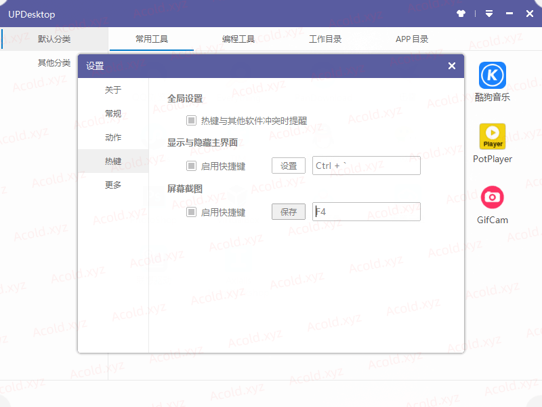Select 默认分类 category
Image resolution: width=542 pixels, height=407 pixels.
[x=54, y=39]
